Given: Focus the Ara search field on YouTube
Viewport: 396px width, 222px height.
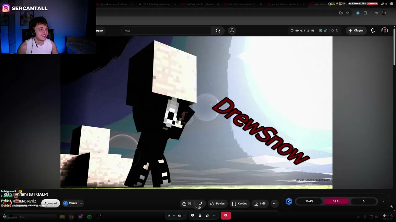Looking at the screenshot, I should point(167,31).
